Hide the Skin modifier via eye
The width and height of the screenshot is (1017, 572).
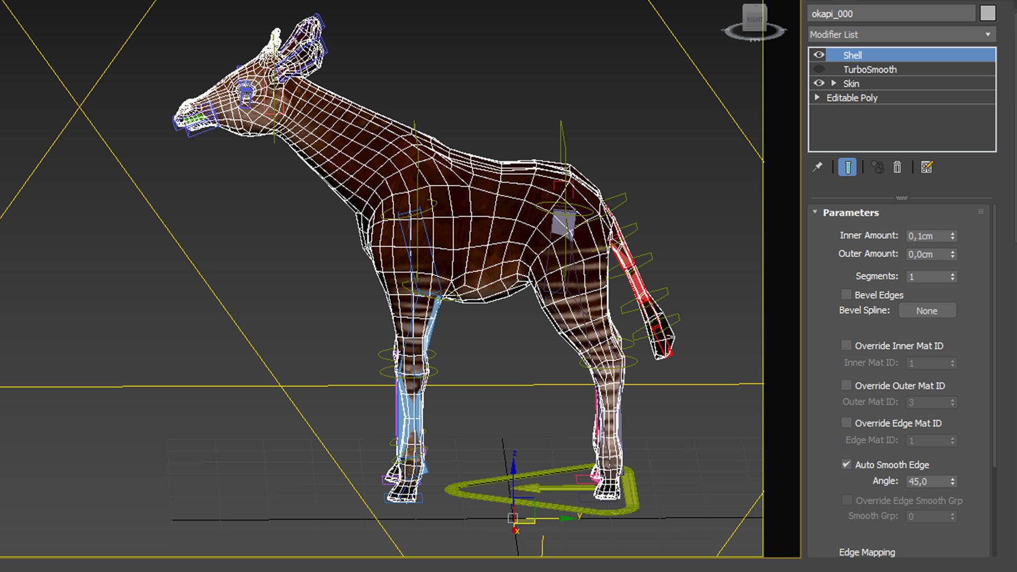click(819, 83)
